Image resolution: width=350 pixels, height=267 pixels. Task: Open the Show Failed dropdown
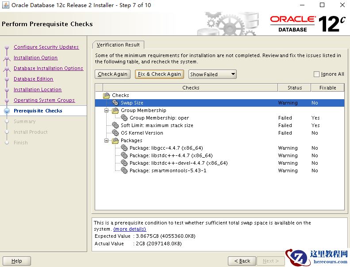(x=212, y=74)
